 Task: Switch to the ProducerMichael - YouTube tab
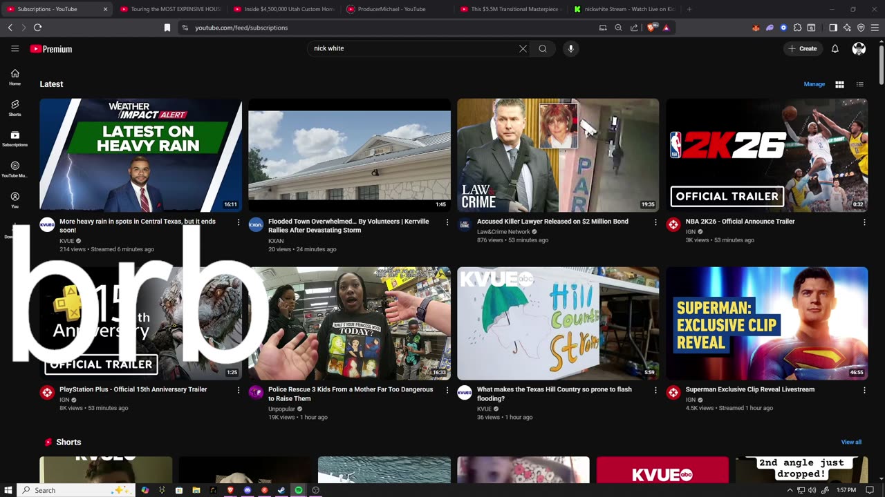point(398,9)
